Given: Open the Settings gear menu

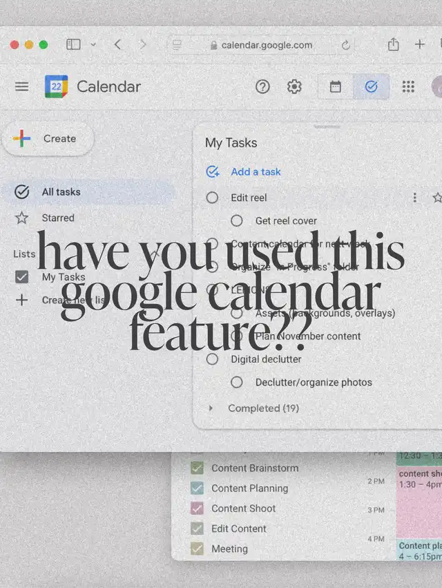Looking at the screenshot, I should tap(295, 86).
